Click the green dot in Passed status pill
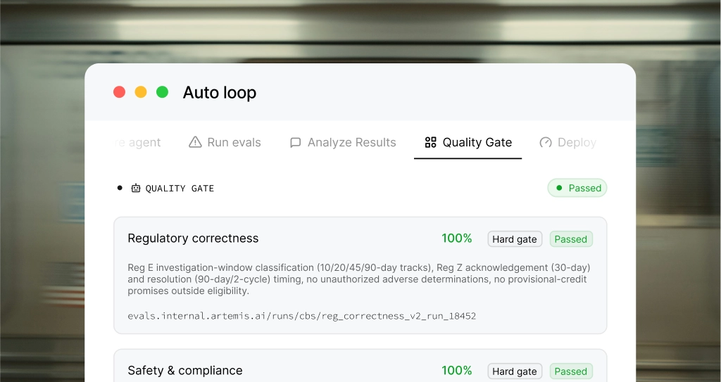Viewport: 721px width, 382px height. coord(559,188)
